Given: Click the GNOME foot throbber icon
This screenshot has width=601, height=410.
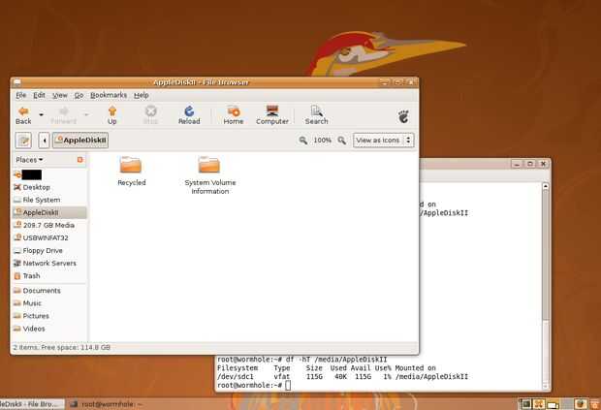Looking at the screenshot, I should [403, 116].
